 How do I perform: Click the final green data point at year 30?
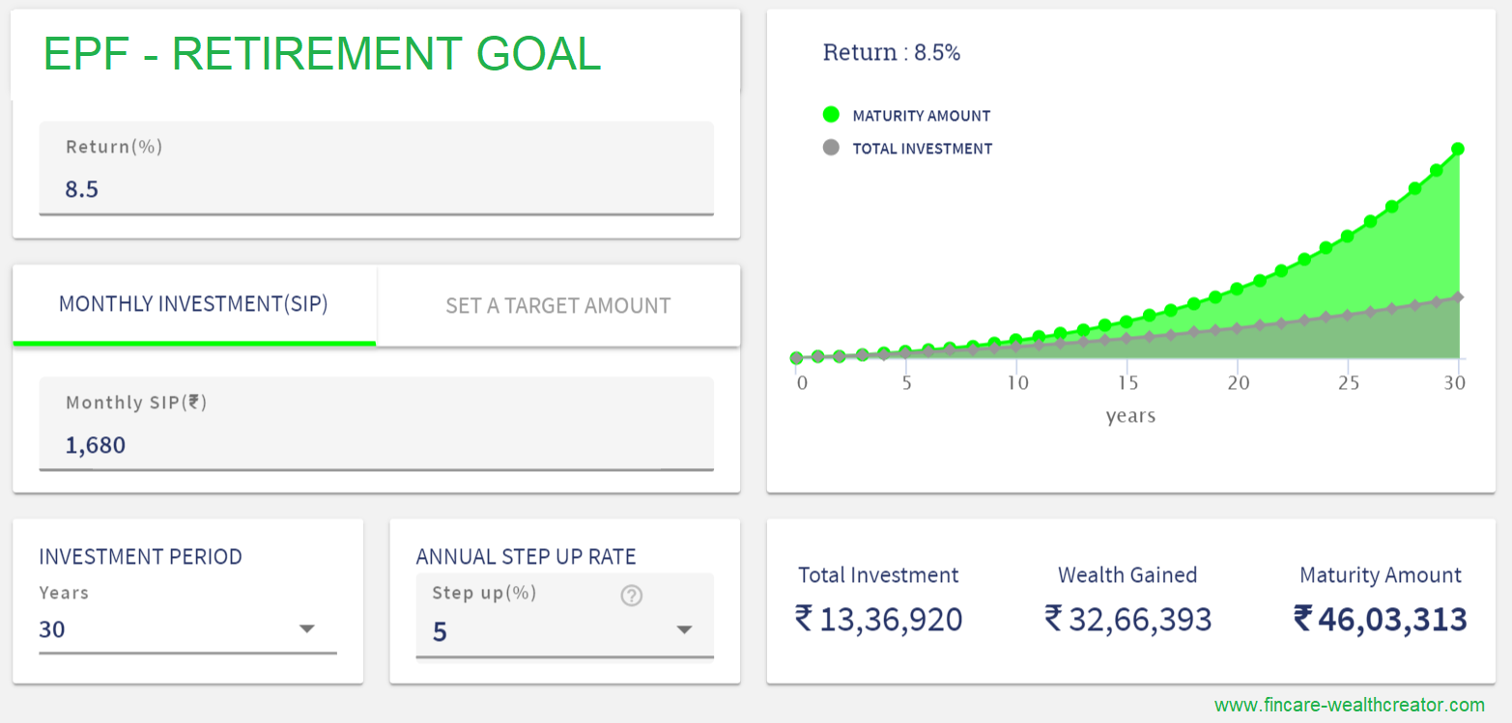1456,150
